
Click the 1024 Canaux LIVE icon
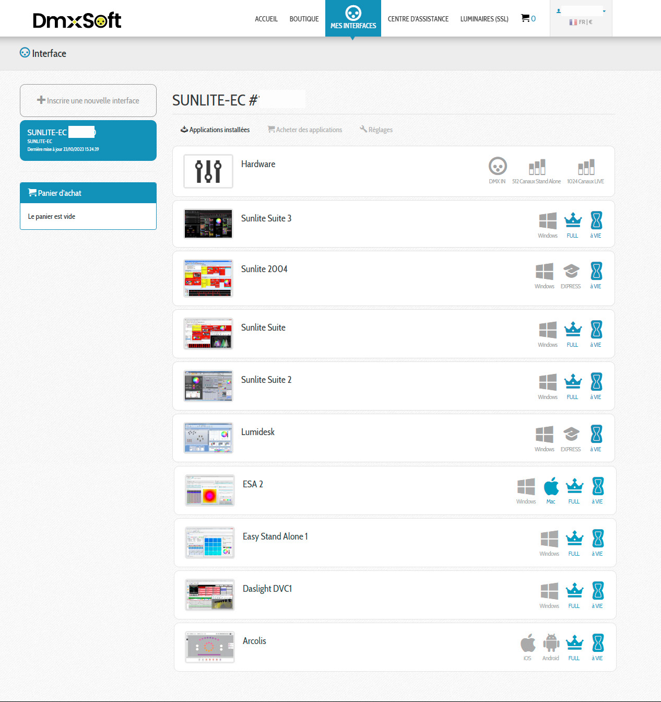pos(586,167)
